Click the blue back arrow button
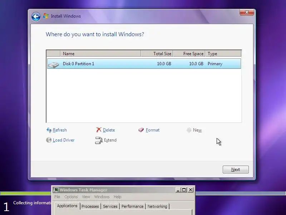This screenshot has width=286, height=215. pos(36,16)
